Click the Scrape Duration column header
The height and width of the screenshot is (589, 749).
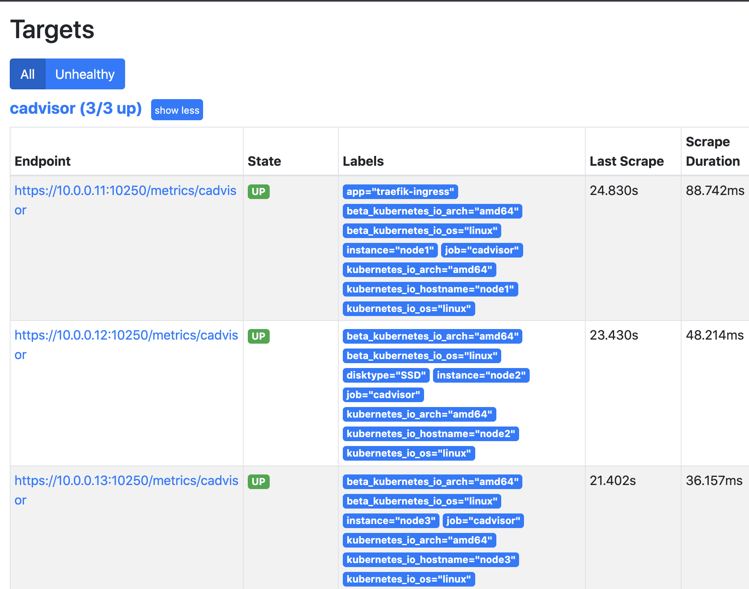pyautogui.click(x=713, y=152)
